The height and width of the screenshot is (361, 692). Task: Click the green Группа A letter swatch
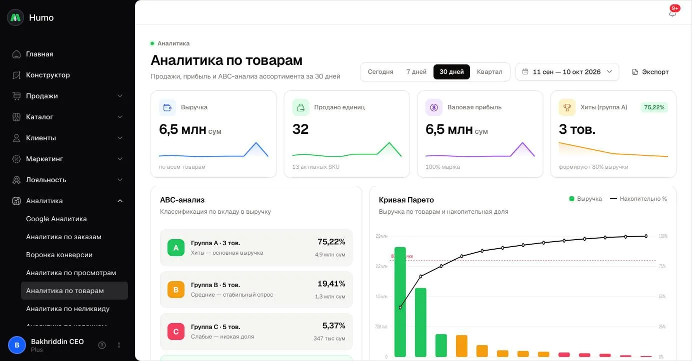[176, 248]
